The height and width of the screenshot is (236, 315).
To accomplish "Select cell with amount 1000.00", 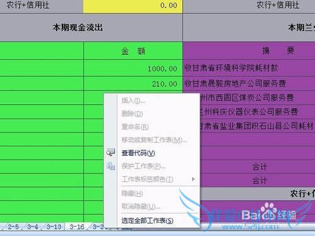I will (133, 68).
